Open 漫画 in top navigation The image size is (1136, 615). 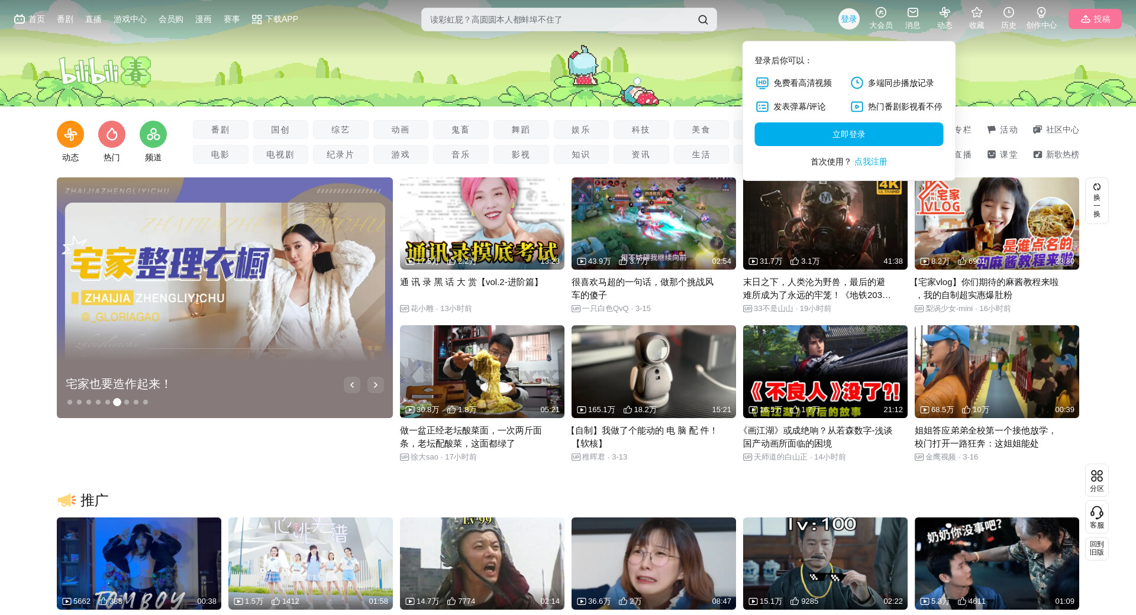204,19
